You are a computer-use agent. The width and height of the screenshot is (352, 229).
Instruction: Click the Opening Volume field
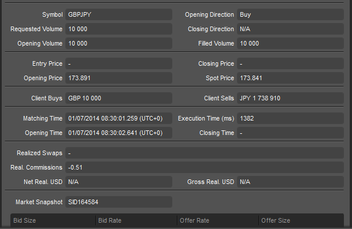point(118,43)
